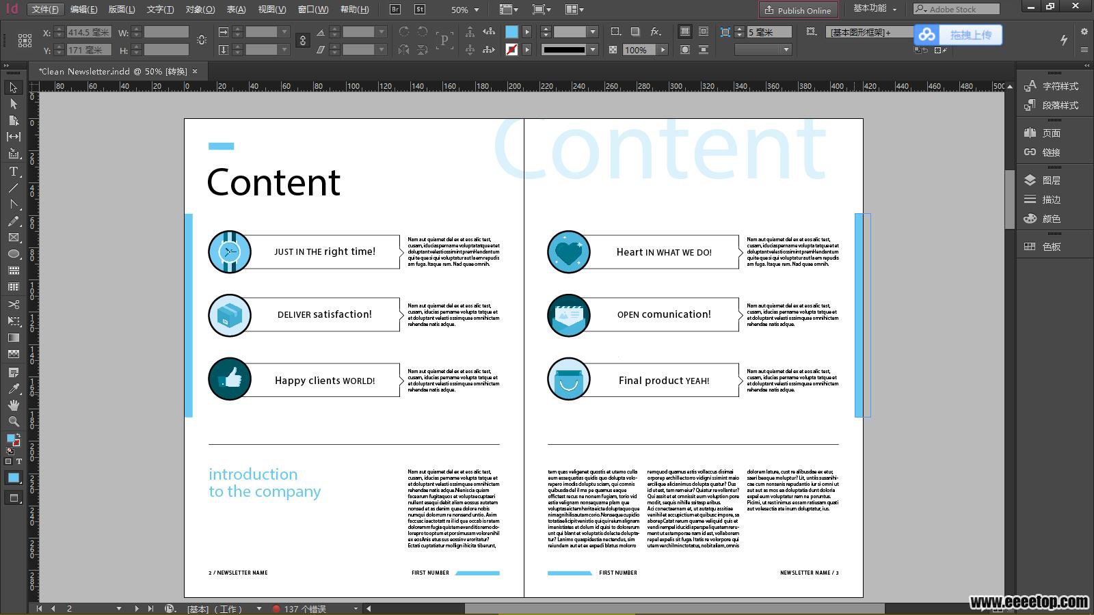
Task: Select the Page tool
Action: coord(14,120)
